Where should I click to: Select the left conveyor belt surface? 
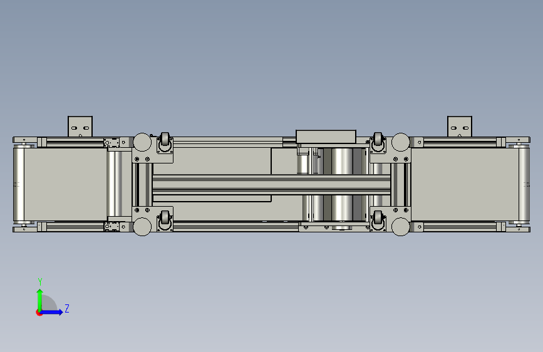(65, 184)
